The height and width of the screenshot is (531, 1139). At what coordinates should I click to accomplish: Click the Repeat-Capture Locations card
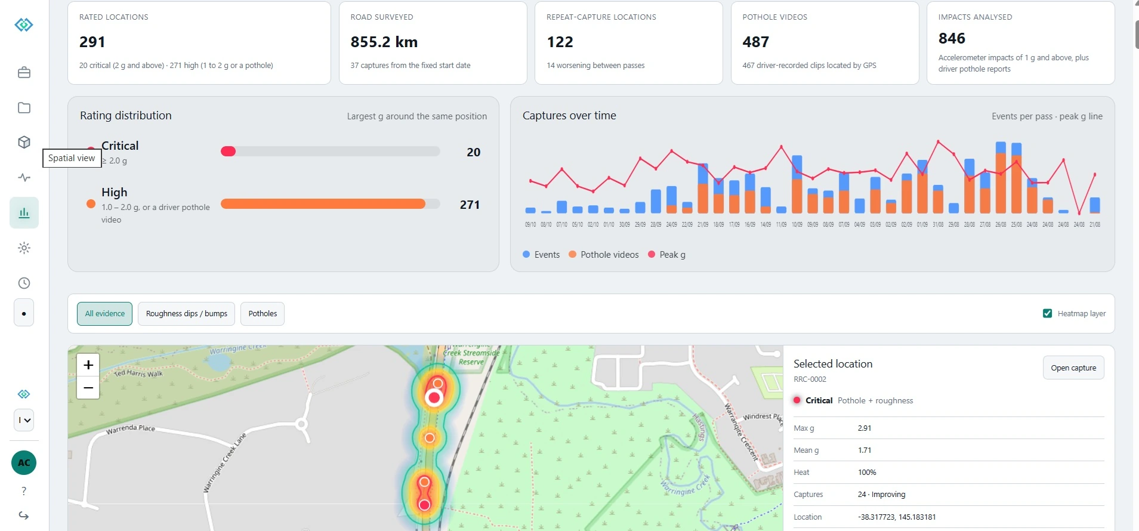pos(629,43)
